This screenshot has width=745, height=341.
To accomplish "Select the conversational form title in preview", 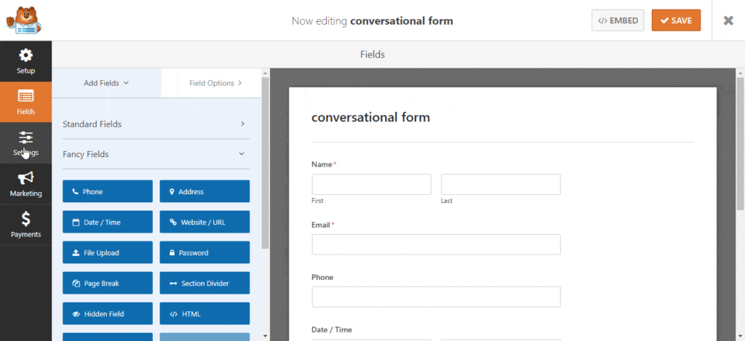I will [370, 117].
